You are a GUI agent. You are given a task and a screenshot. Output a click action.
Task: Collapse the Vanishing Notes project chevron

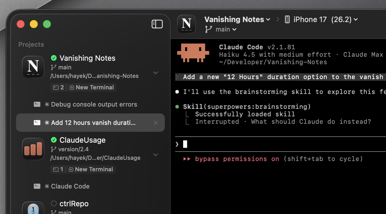(156, 73)
